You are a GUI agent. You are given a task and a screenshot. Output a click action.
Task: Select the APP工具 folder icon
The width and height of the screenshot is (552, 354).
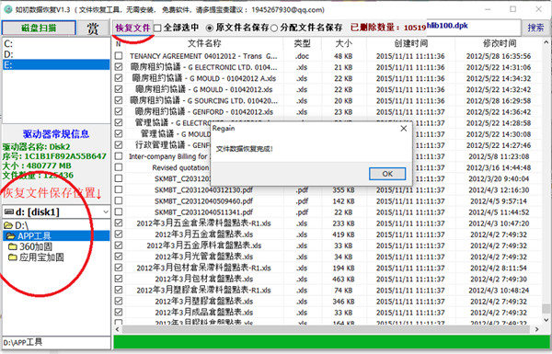pyautogui.click(x=11, y=235)
